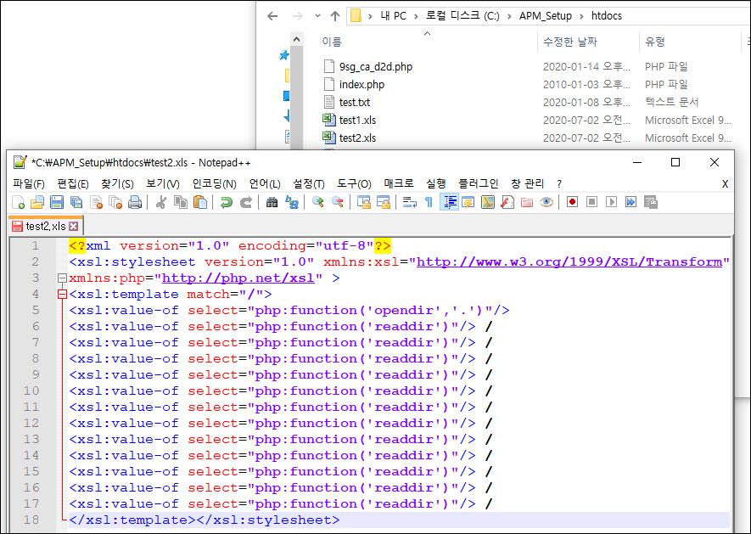Click the Zoom In magnifier icon
This screenshot has width=751, height=534.
click(317, 202)
